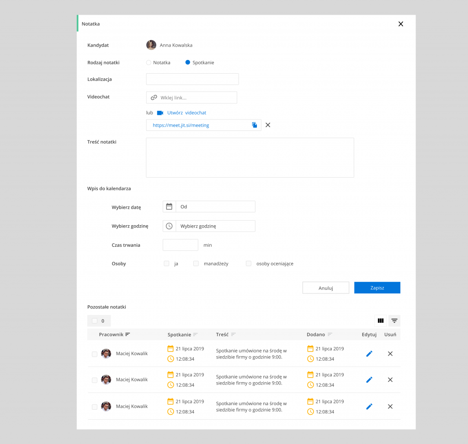Click Spotkanie clock icon in first row
The width and height of the screenshot is (468, 444).
tap(170, 359)
